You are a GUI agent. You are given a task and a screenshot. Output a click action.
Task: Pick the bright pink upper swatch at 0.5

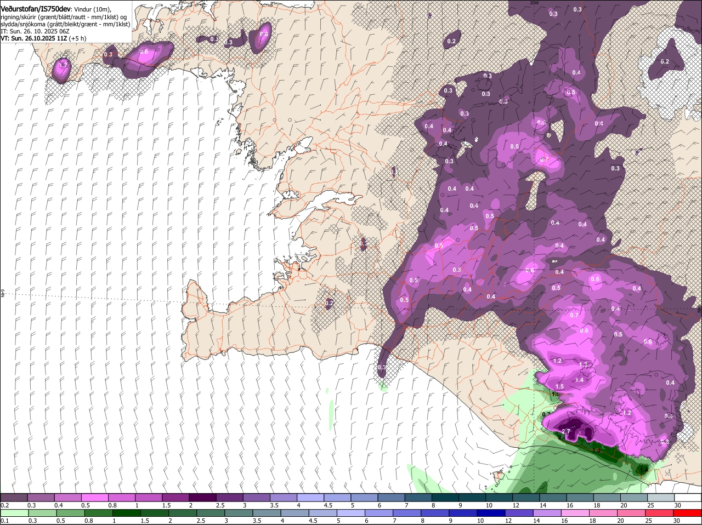coord(95,497)
